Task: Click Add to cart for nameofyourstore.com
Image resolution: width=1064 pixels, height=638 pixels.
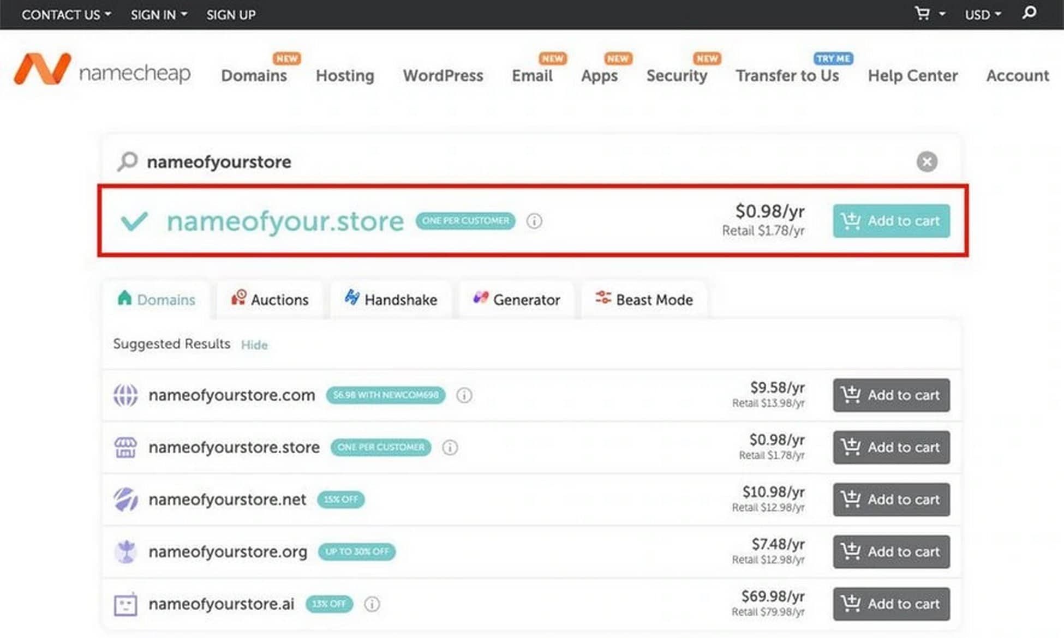Action: click(892, 395)
